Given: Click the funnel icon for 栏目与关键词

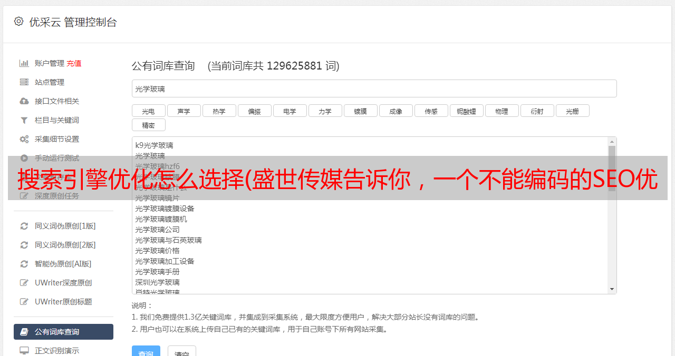Looking at the screenshot, I should (x=24, y=120).
